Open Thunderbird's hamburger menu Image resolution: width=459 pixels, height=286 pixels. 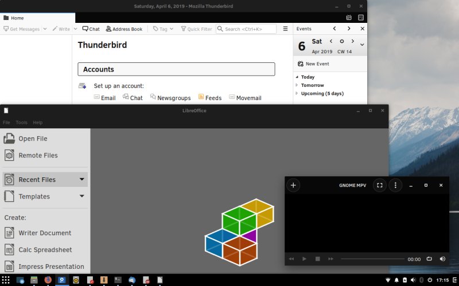(x=285, y=29)
